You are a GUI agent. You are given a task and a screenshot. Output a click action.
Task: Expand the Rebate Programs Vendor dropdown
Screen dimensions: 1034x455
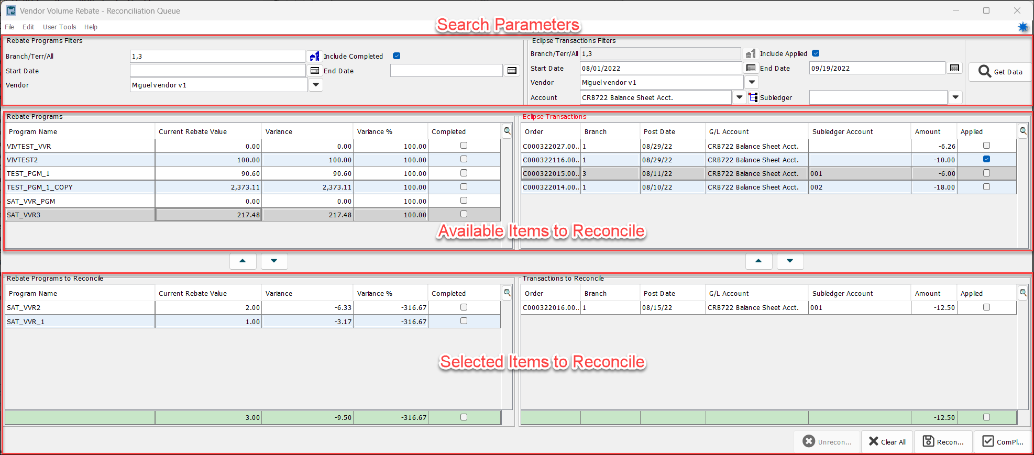(316, 85)
